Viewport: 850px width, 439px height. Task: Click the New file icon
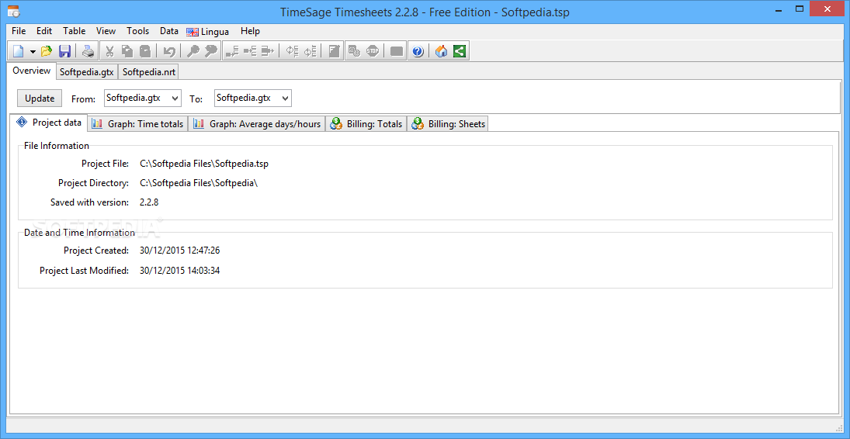click(19, 51)
